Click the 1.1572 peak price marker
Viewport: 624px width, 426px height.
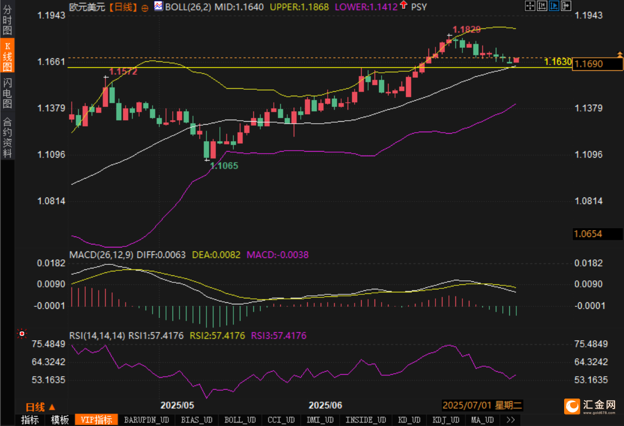point(123,71)
